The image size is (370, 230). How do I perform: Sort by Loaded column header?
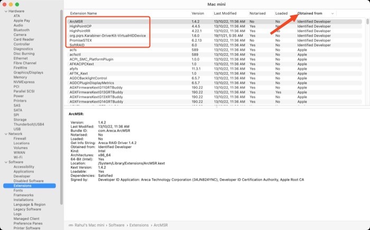[x=281, y=13]
